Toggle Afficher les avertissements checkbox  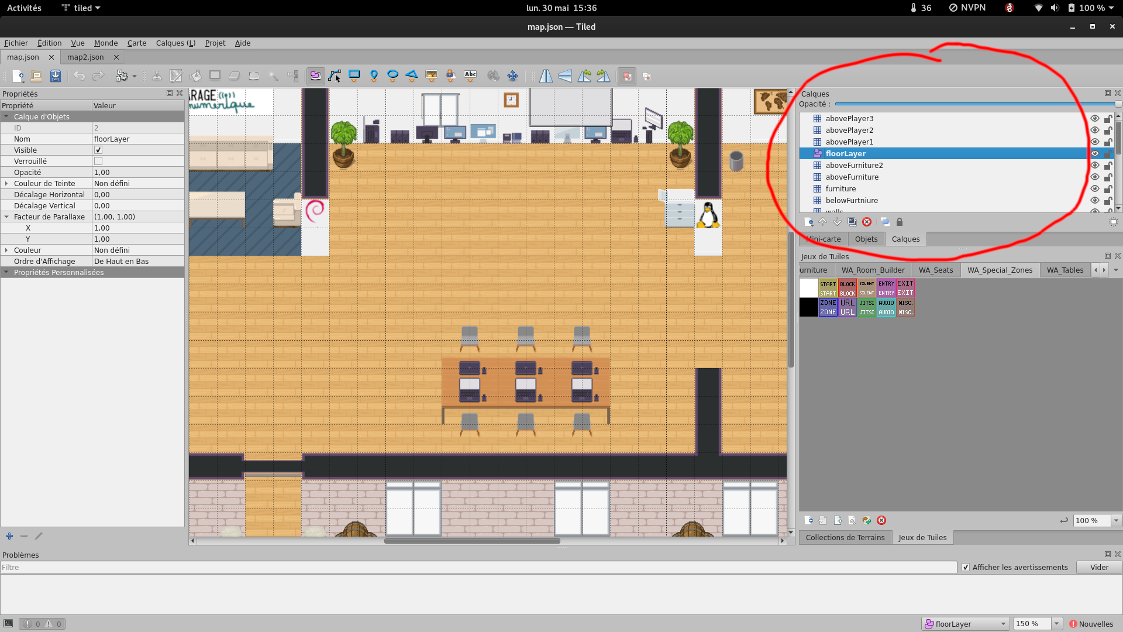pos(966,568)
